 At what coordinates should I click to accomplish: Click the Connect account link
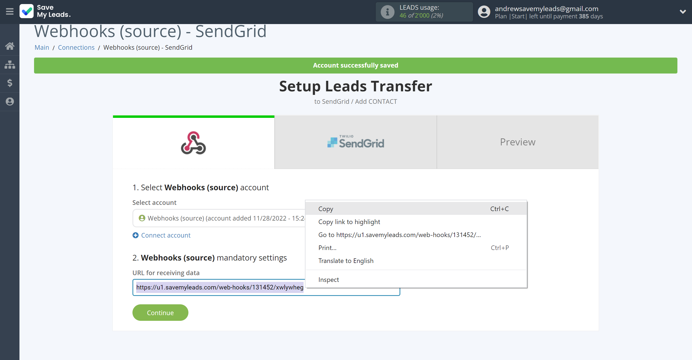click(166, 235)
